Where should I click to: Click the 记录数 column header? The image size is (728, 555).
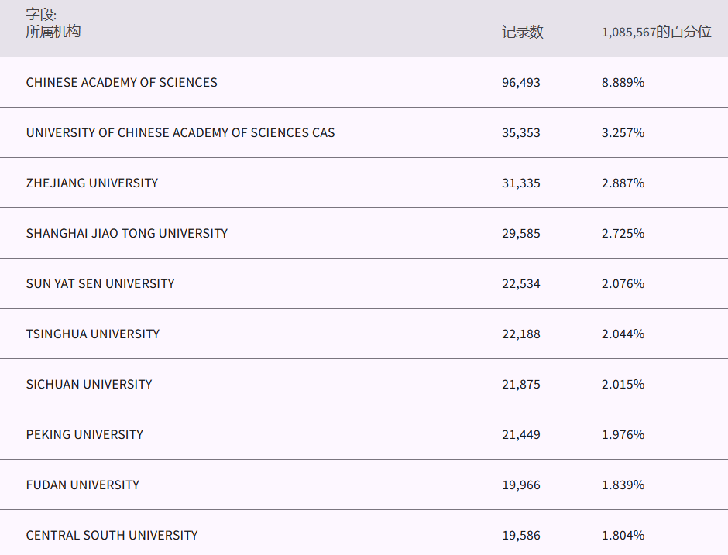[x=522, y=32]
